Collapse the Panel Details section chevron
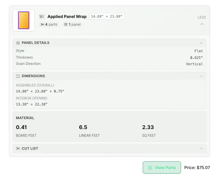Image resolution: width=216 pixels, height=176 pixels. (x=201, y=43)
